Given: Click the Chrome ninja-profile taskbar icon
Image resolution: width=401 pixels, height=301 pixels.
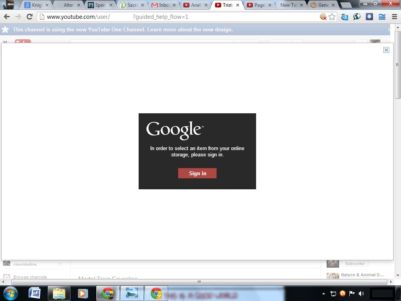Looking at the screenshot, I should (108, 293).
